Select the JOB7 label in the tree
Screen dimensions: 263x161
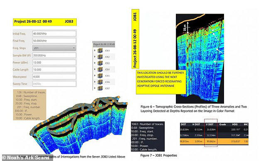tap(107, 88)
